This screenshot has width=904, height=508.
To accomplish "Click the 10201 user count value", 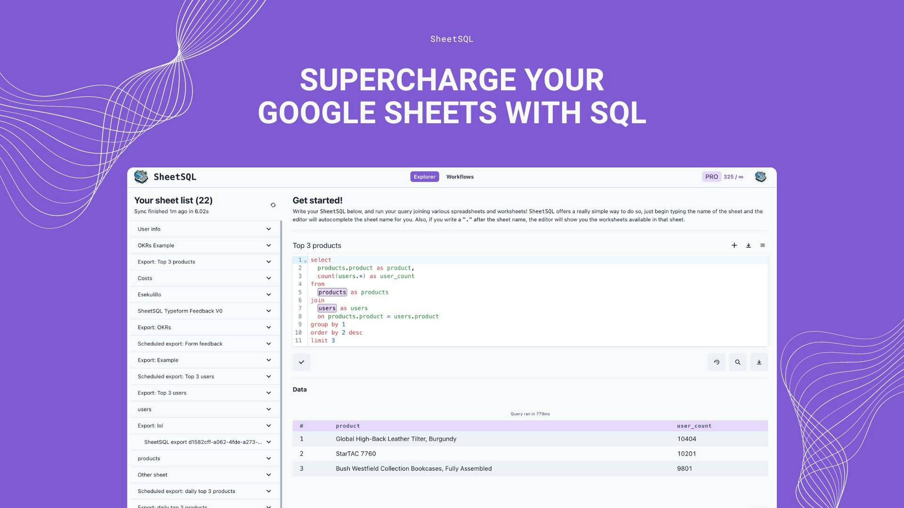I will (x=686, y=454).
